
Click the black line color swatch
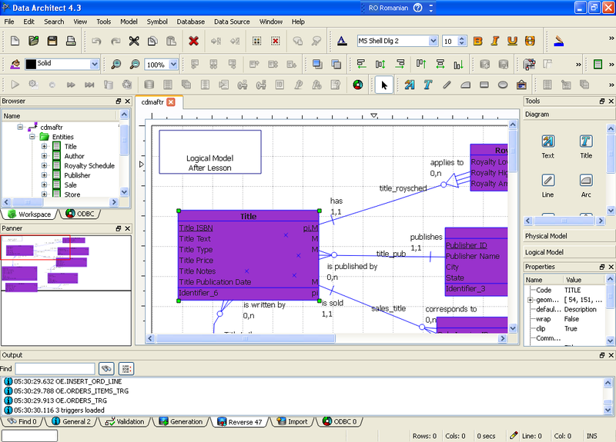[31, 64]
